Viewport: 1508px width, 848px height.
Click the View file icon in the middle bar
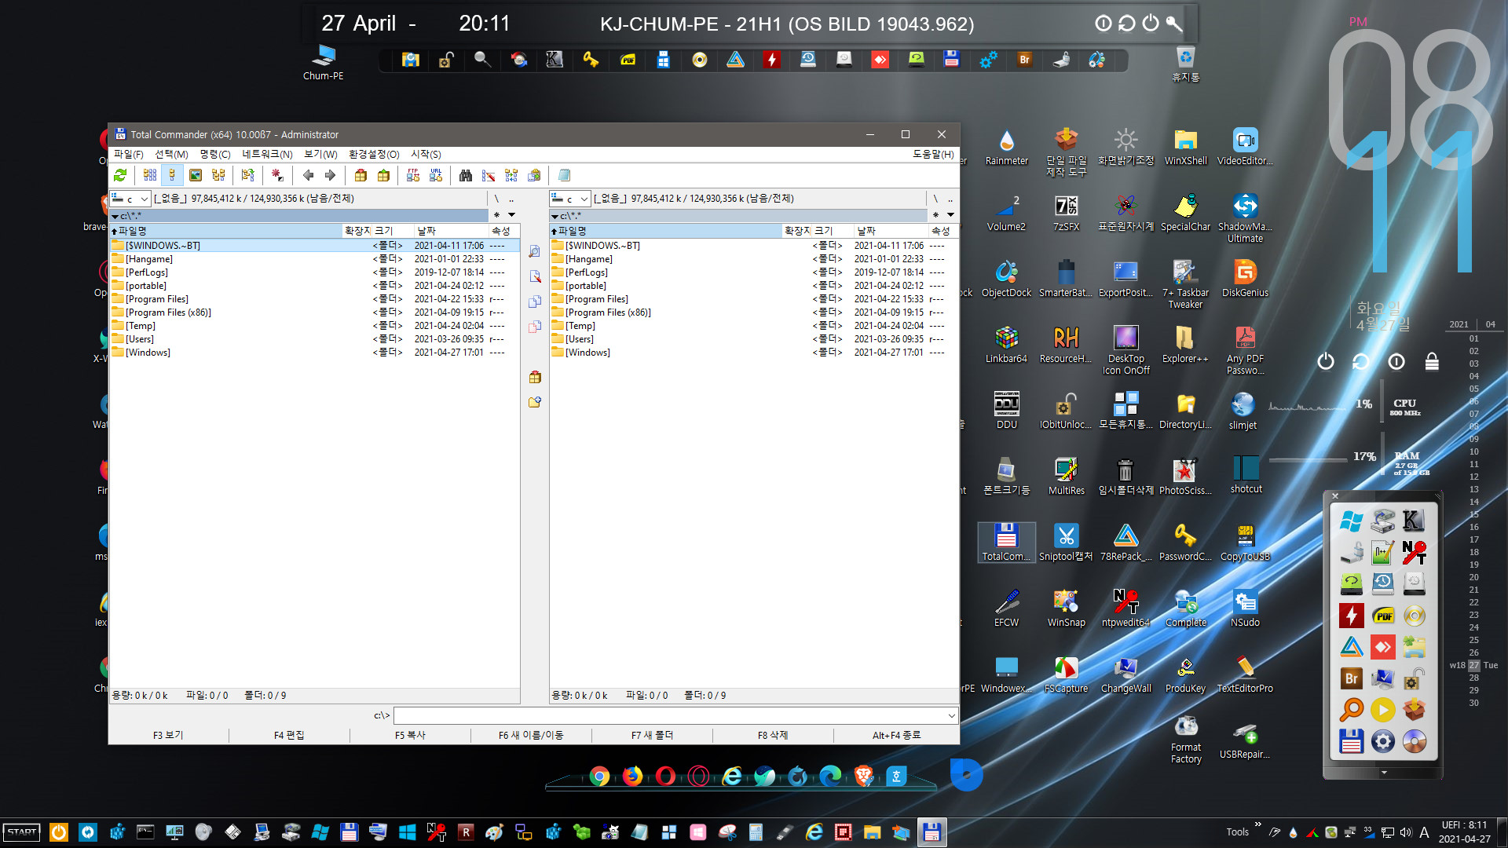point(535,251)
